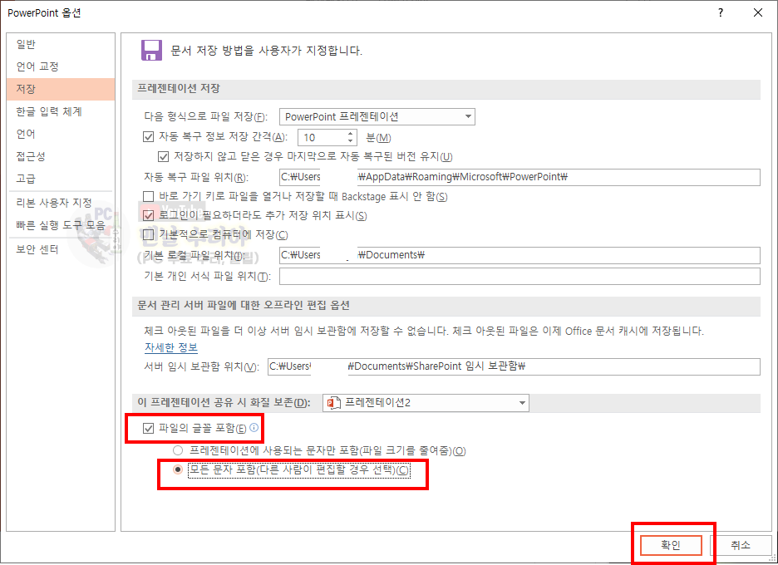The height and width of the screenshot is (565, 778).
Task: Click the 서버 임시 보관함 위치 field
Action: click(514, 366)
